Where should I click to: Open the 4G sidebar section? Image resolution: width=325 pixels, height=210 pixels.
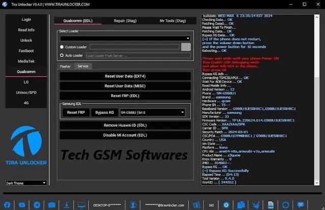[26, 103]
